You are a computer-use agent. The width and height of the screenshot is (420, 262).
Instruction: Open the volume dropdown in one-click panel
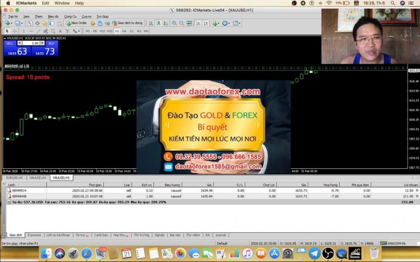pos(20,43)
